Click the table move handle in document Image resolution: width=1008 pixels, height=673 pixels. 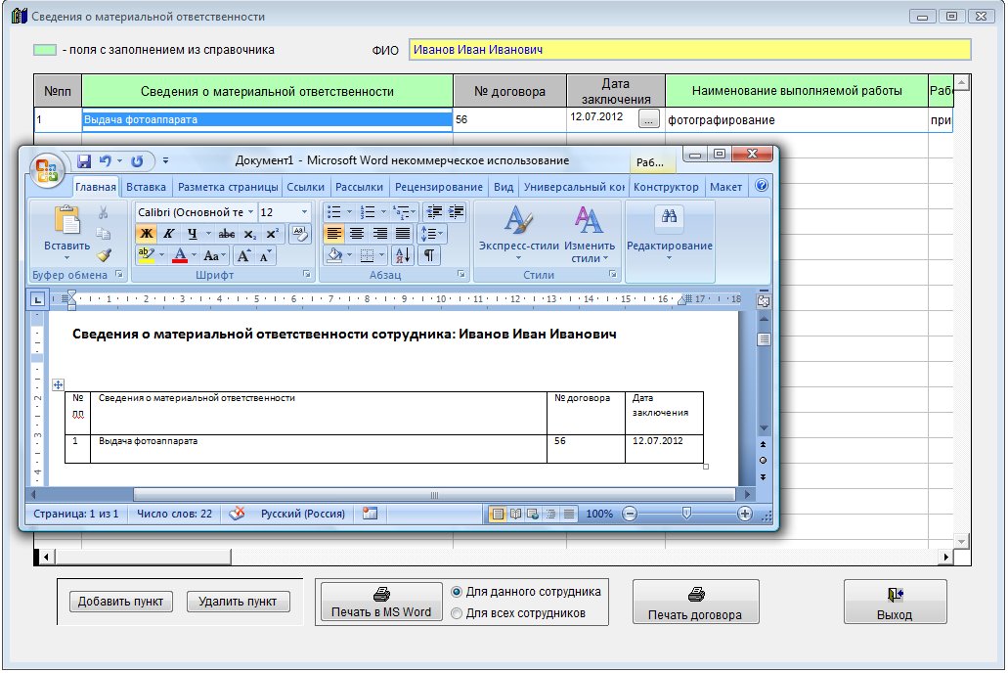click(x=58, y=384)
